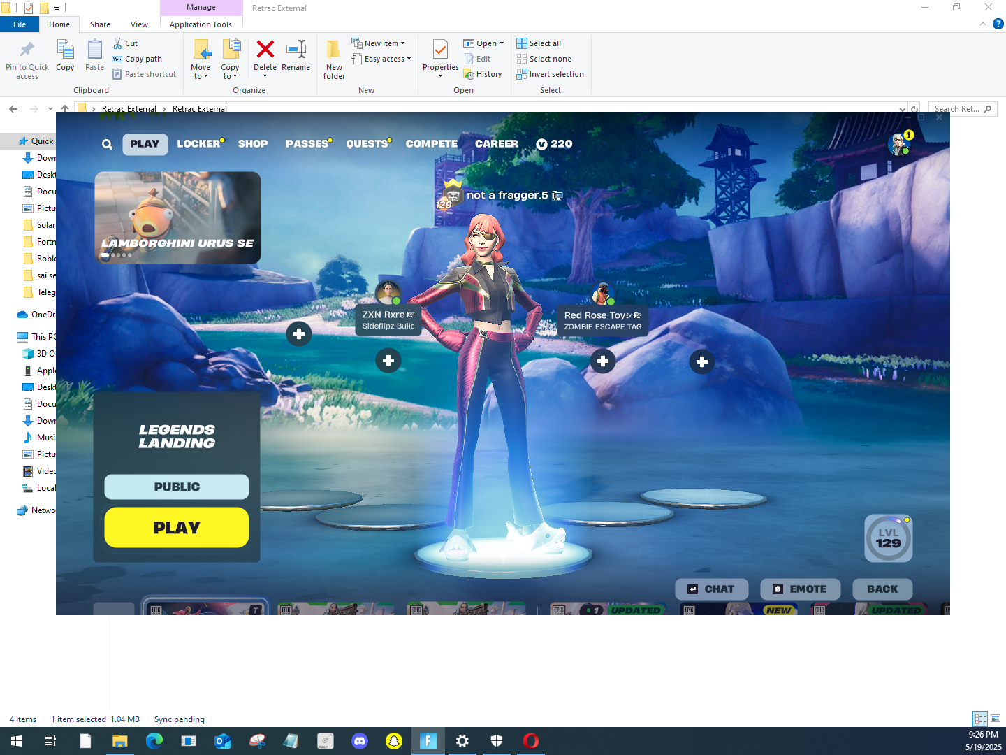The width and height of the screenshot is (1006, 755).
Task: Open the Application Tools tab
Action: click(201, 24)
